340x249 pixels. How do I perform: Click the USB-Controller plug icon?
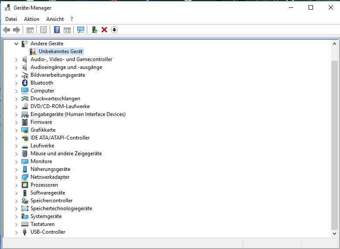coord(25,232)
